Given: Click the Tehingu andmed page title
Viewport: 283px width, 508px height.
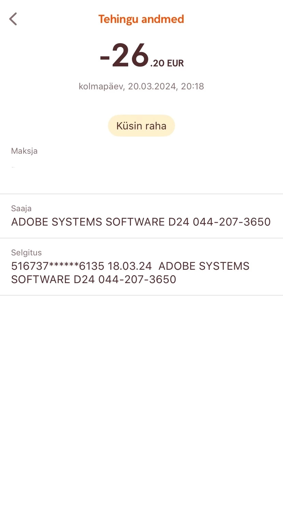Looking at the screenshot, I should coord(141,19).
